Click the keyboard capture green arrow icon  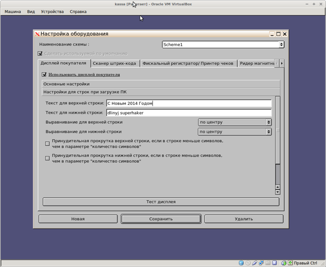click(290, 263)
